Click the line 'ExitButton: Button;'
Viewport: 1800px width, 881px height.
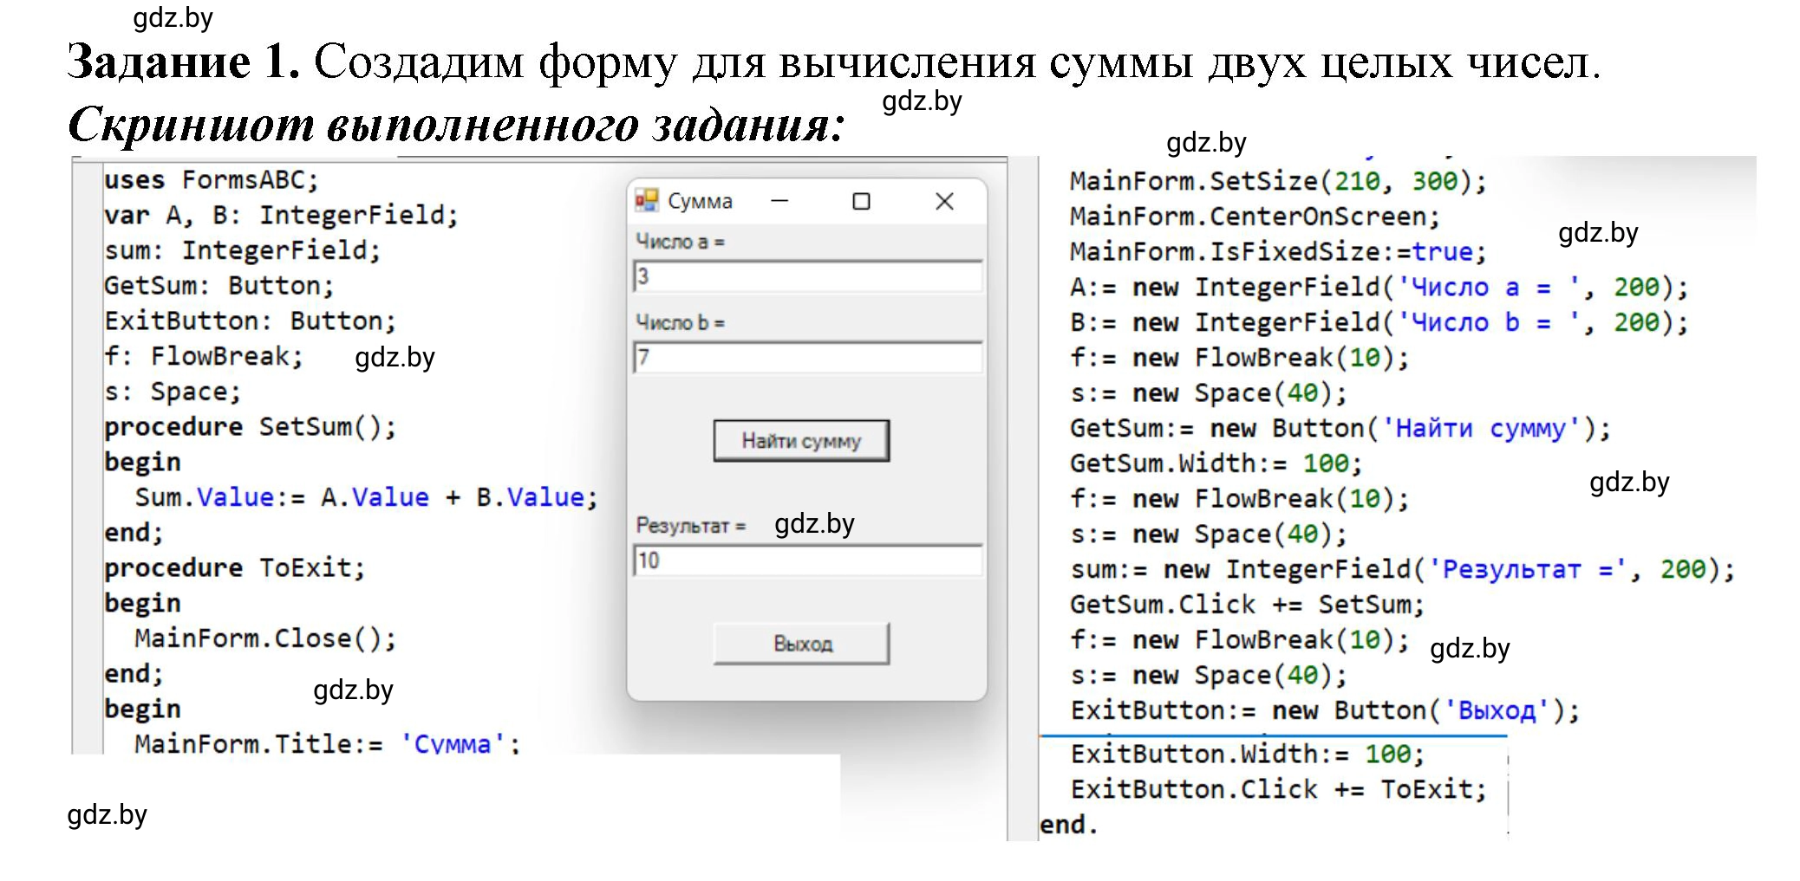[x=250, y=321]
